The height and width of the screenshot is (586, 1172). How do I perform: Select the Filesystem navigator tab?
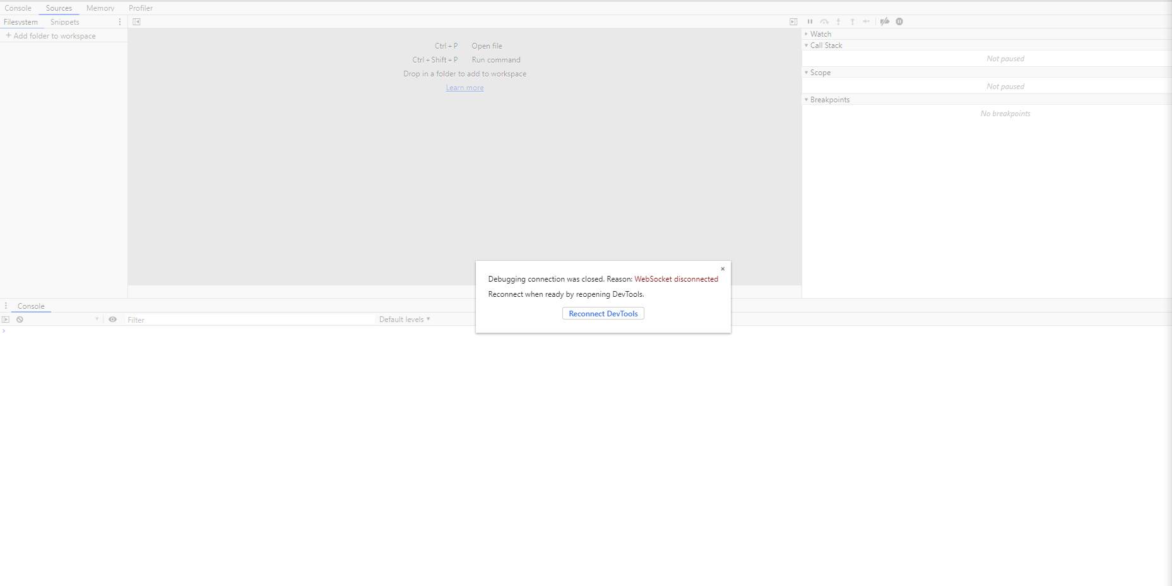[x=21, y=22]
